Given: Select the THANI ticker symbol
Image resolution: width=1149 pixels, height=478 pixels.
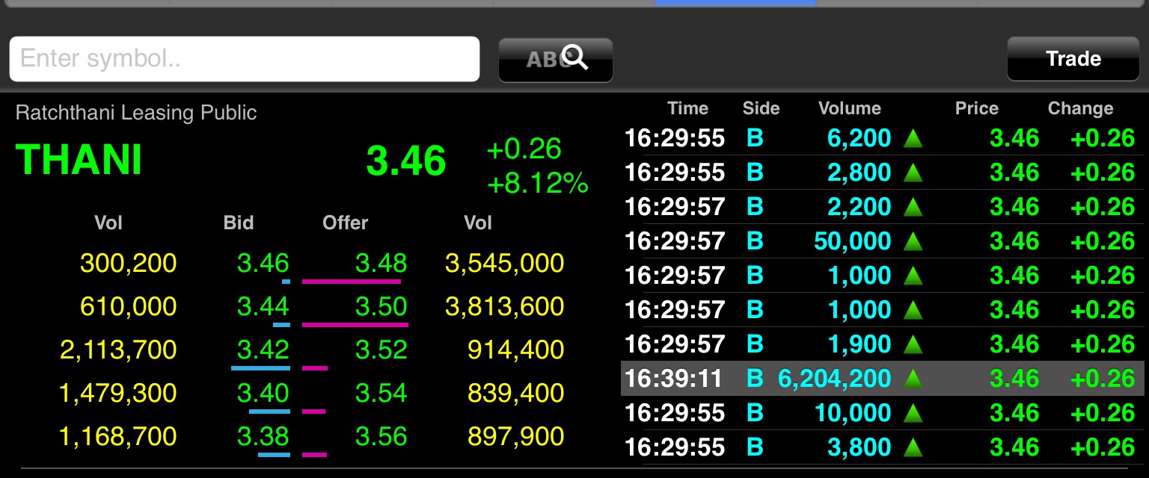Looking at the screenshot, I should point(79,159).
